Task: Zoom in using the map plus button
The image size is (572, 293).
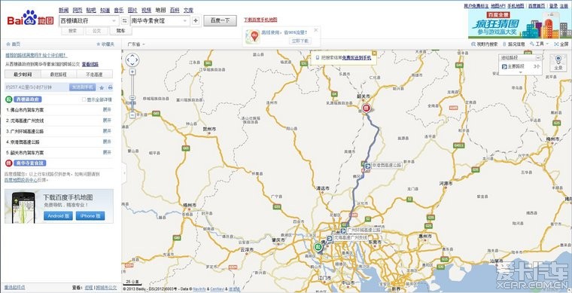Action: coord(132,72)
